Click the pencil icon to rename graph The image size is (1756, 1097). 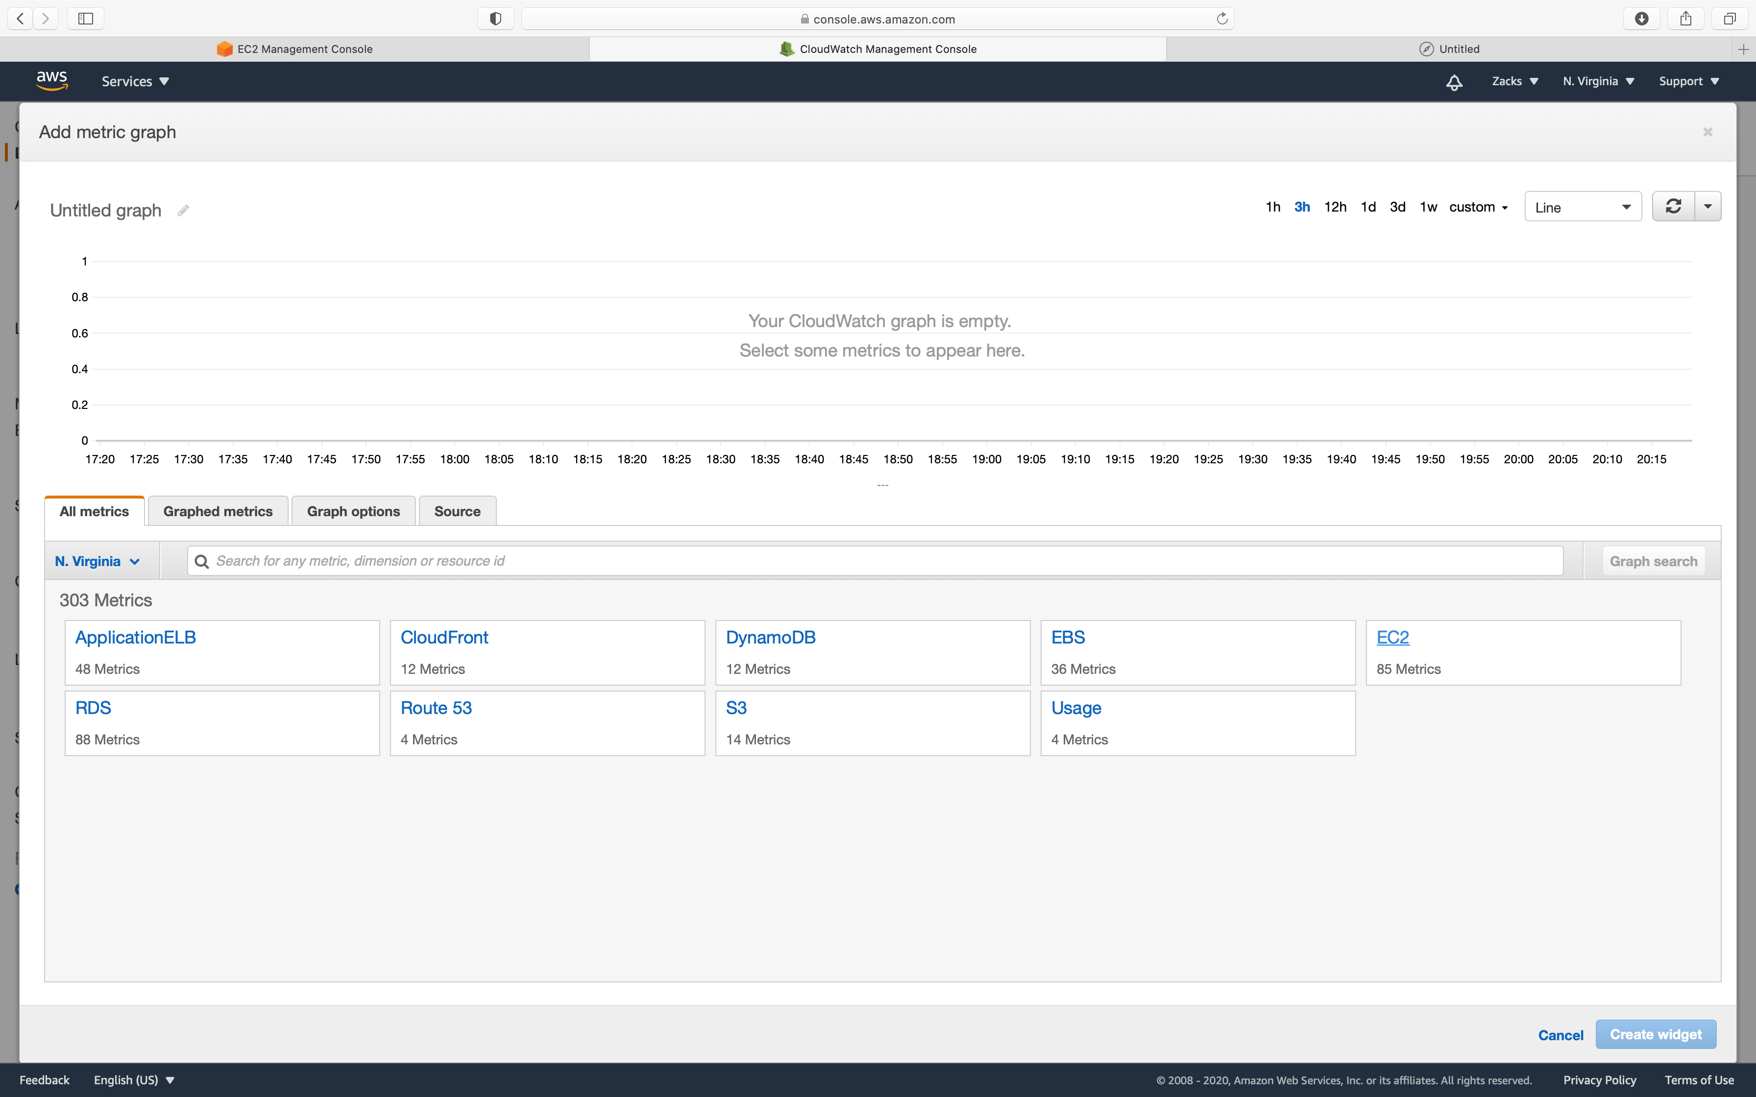coord(184,211)
